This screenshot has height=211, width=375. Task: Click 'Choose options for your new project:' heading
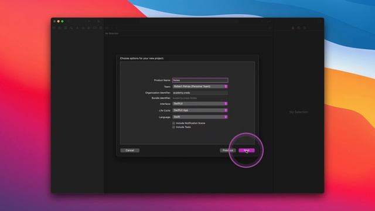point(142,59)
